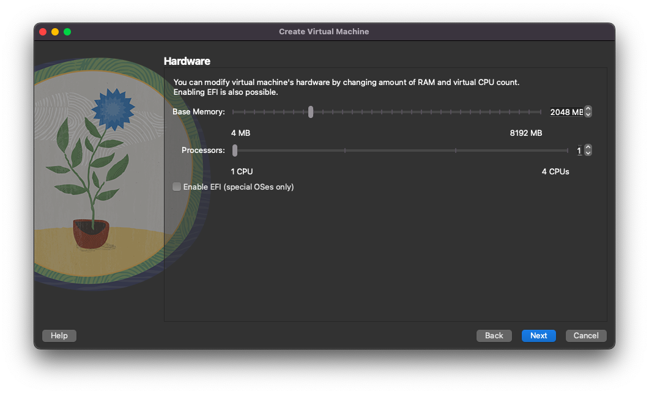Click the 'Base Memory:' label
Viewport: 649px width, 394px height.
pyautogui.click(x=199, y=112)
